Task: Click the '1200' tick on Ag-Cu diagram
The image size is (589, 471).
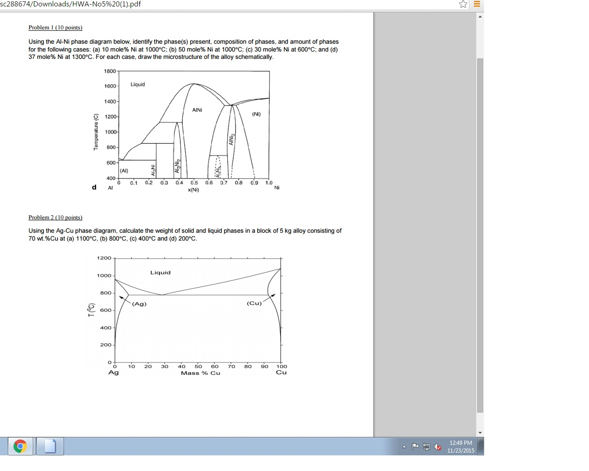Action: pyautogui.click(x=104, y=258)
